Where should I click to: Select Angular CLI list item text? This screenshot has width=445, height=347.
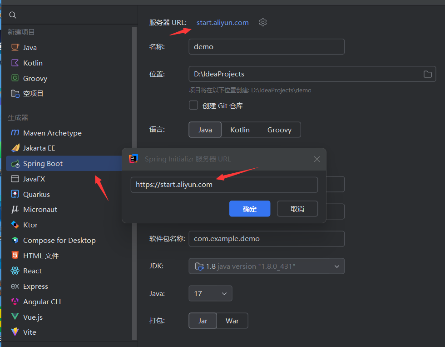(42, 302)
